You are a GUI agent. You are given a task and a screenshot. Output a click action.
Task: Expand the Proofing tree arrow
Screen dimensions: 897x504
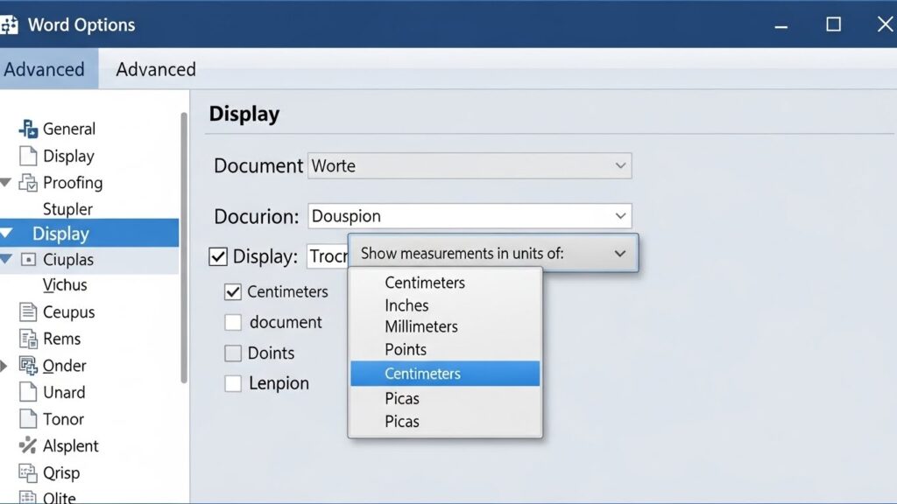6,183
